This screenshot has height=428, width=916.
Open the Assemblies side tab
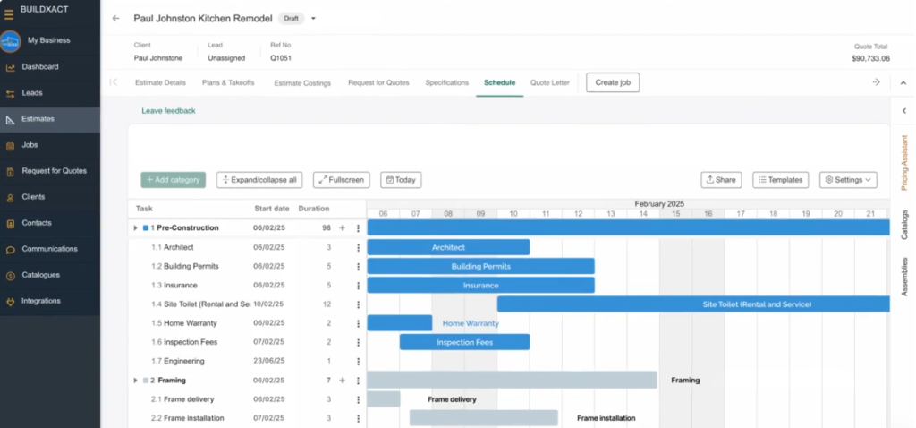click(904, 277)
